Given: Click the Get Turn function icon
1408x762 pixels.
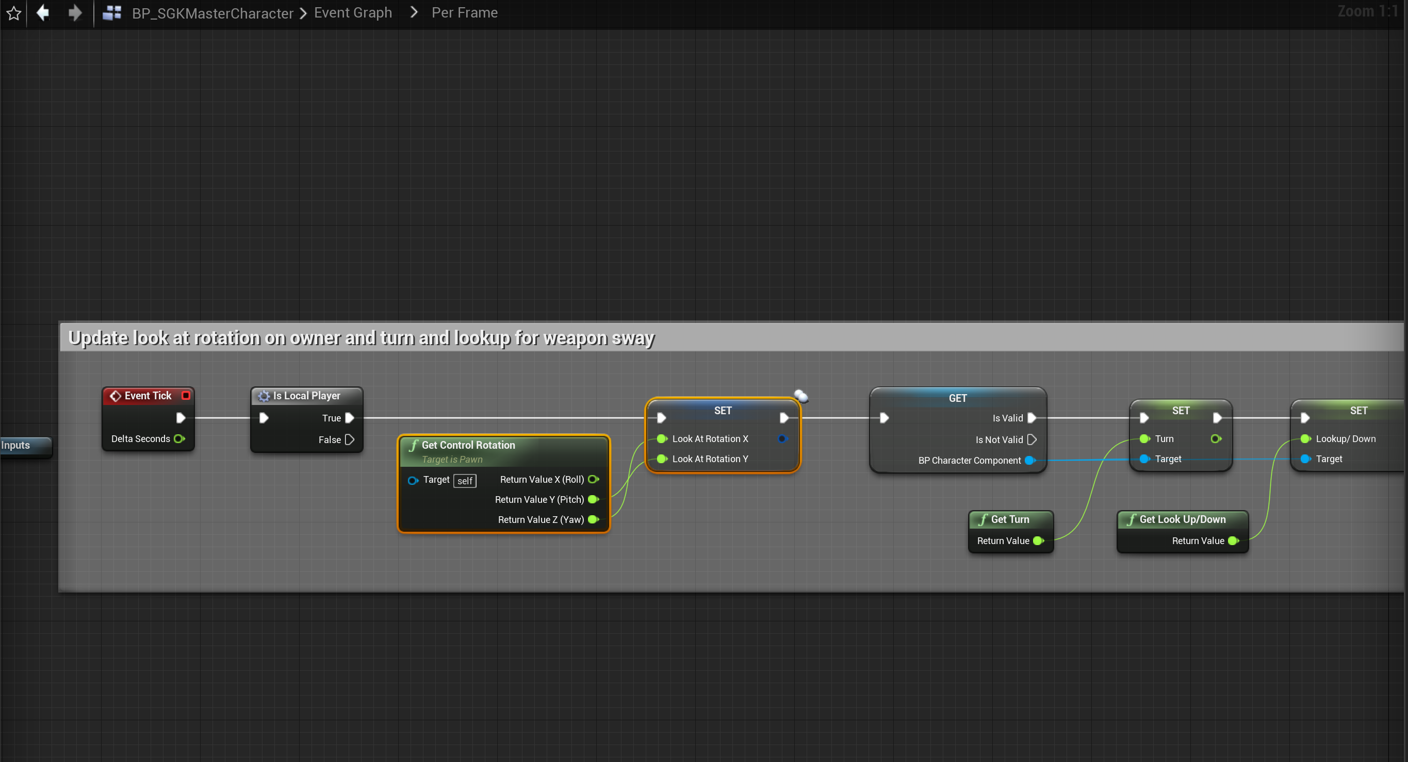Looking at the screenshot, I should click(x=983, y=520).
